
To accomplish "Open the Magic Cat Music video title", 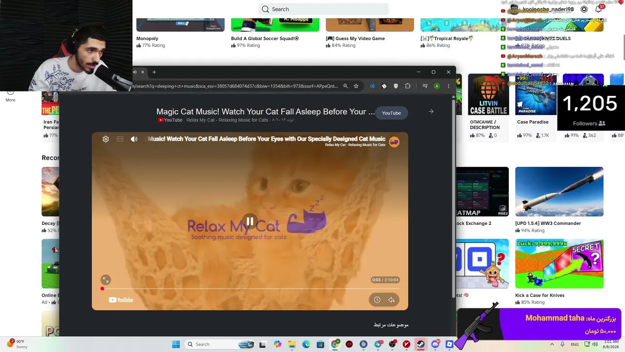I will click(265, 111).
